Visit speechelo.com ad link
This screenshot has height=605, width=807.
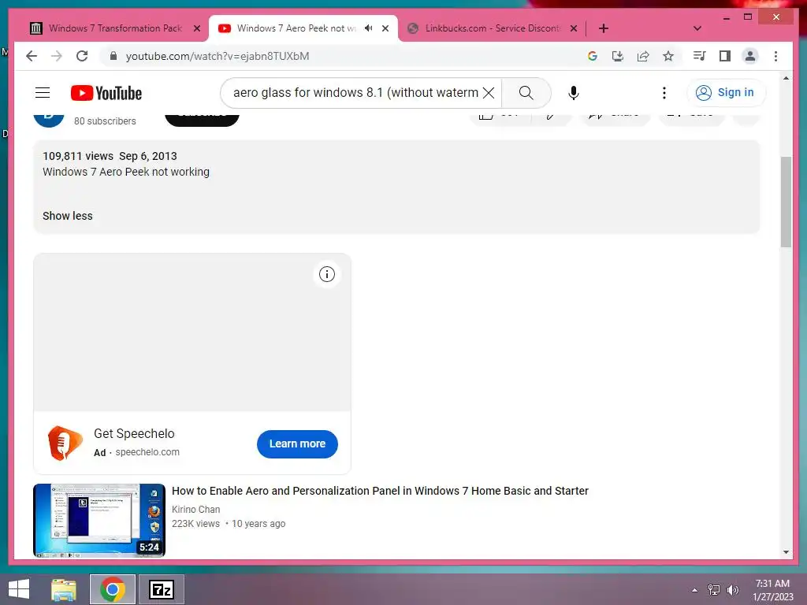pyautogui.click(x=147, y=452)
